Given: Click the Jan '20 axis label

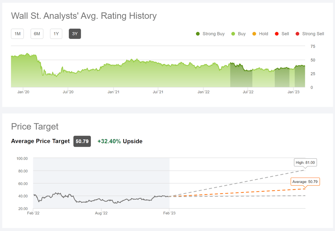Looking at the screenshot, I should [23, 92].
